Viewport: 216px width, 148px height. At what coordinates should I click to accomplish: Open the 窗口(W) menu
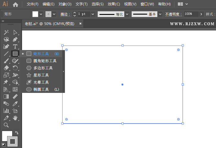pos(147,4)
